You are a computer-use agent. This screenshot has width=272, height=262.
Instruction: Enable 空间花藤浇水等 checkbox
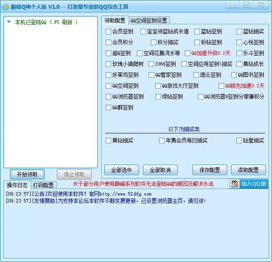click(139, 53)
